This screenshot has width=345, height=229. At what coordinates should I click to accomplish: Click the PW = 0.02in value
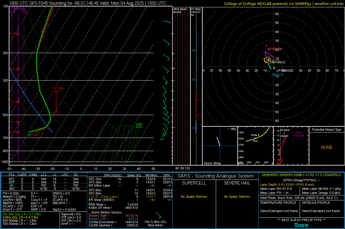(x=11, y=193)
